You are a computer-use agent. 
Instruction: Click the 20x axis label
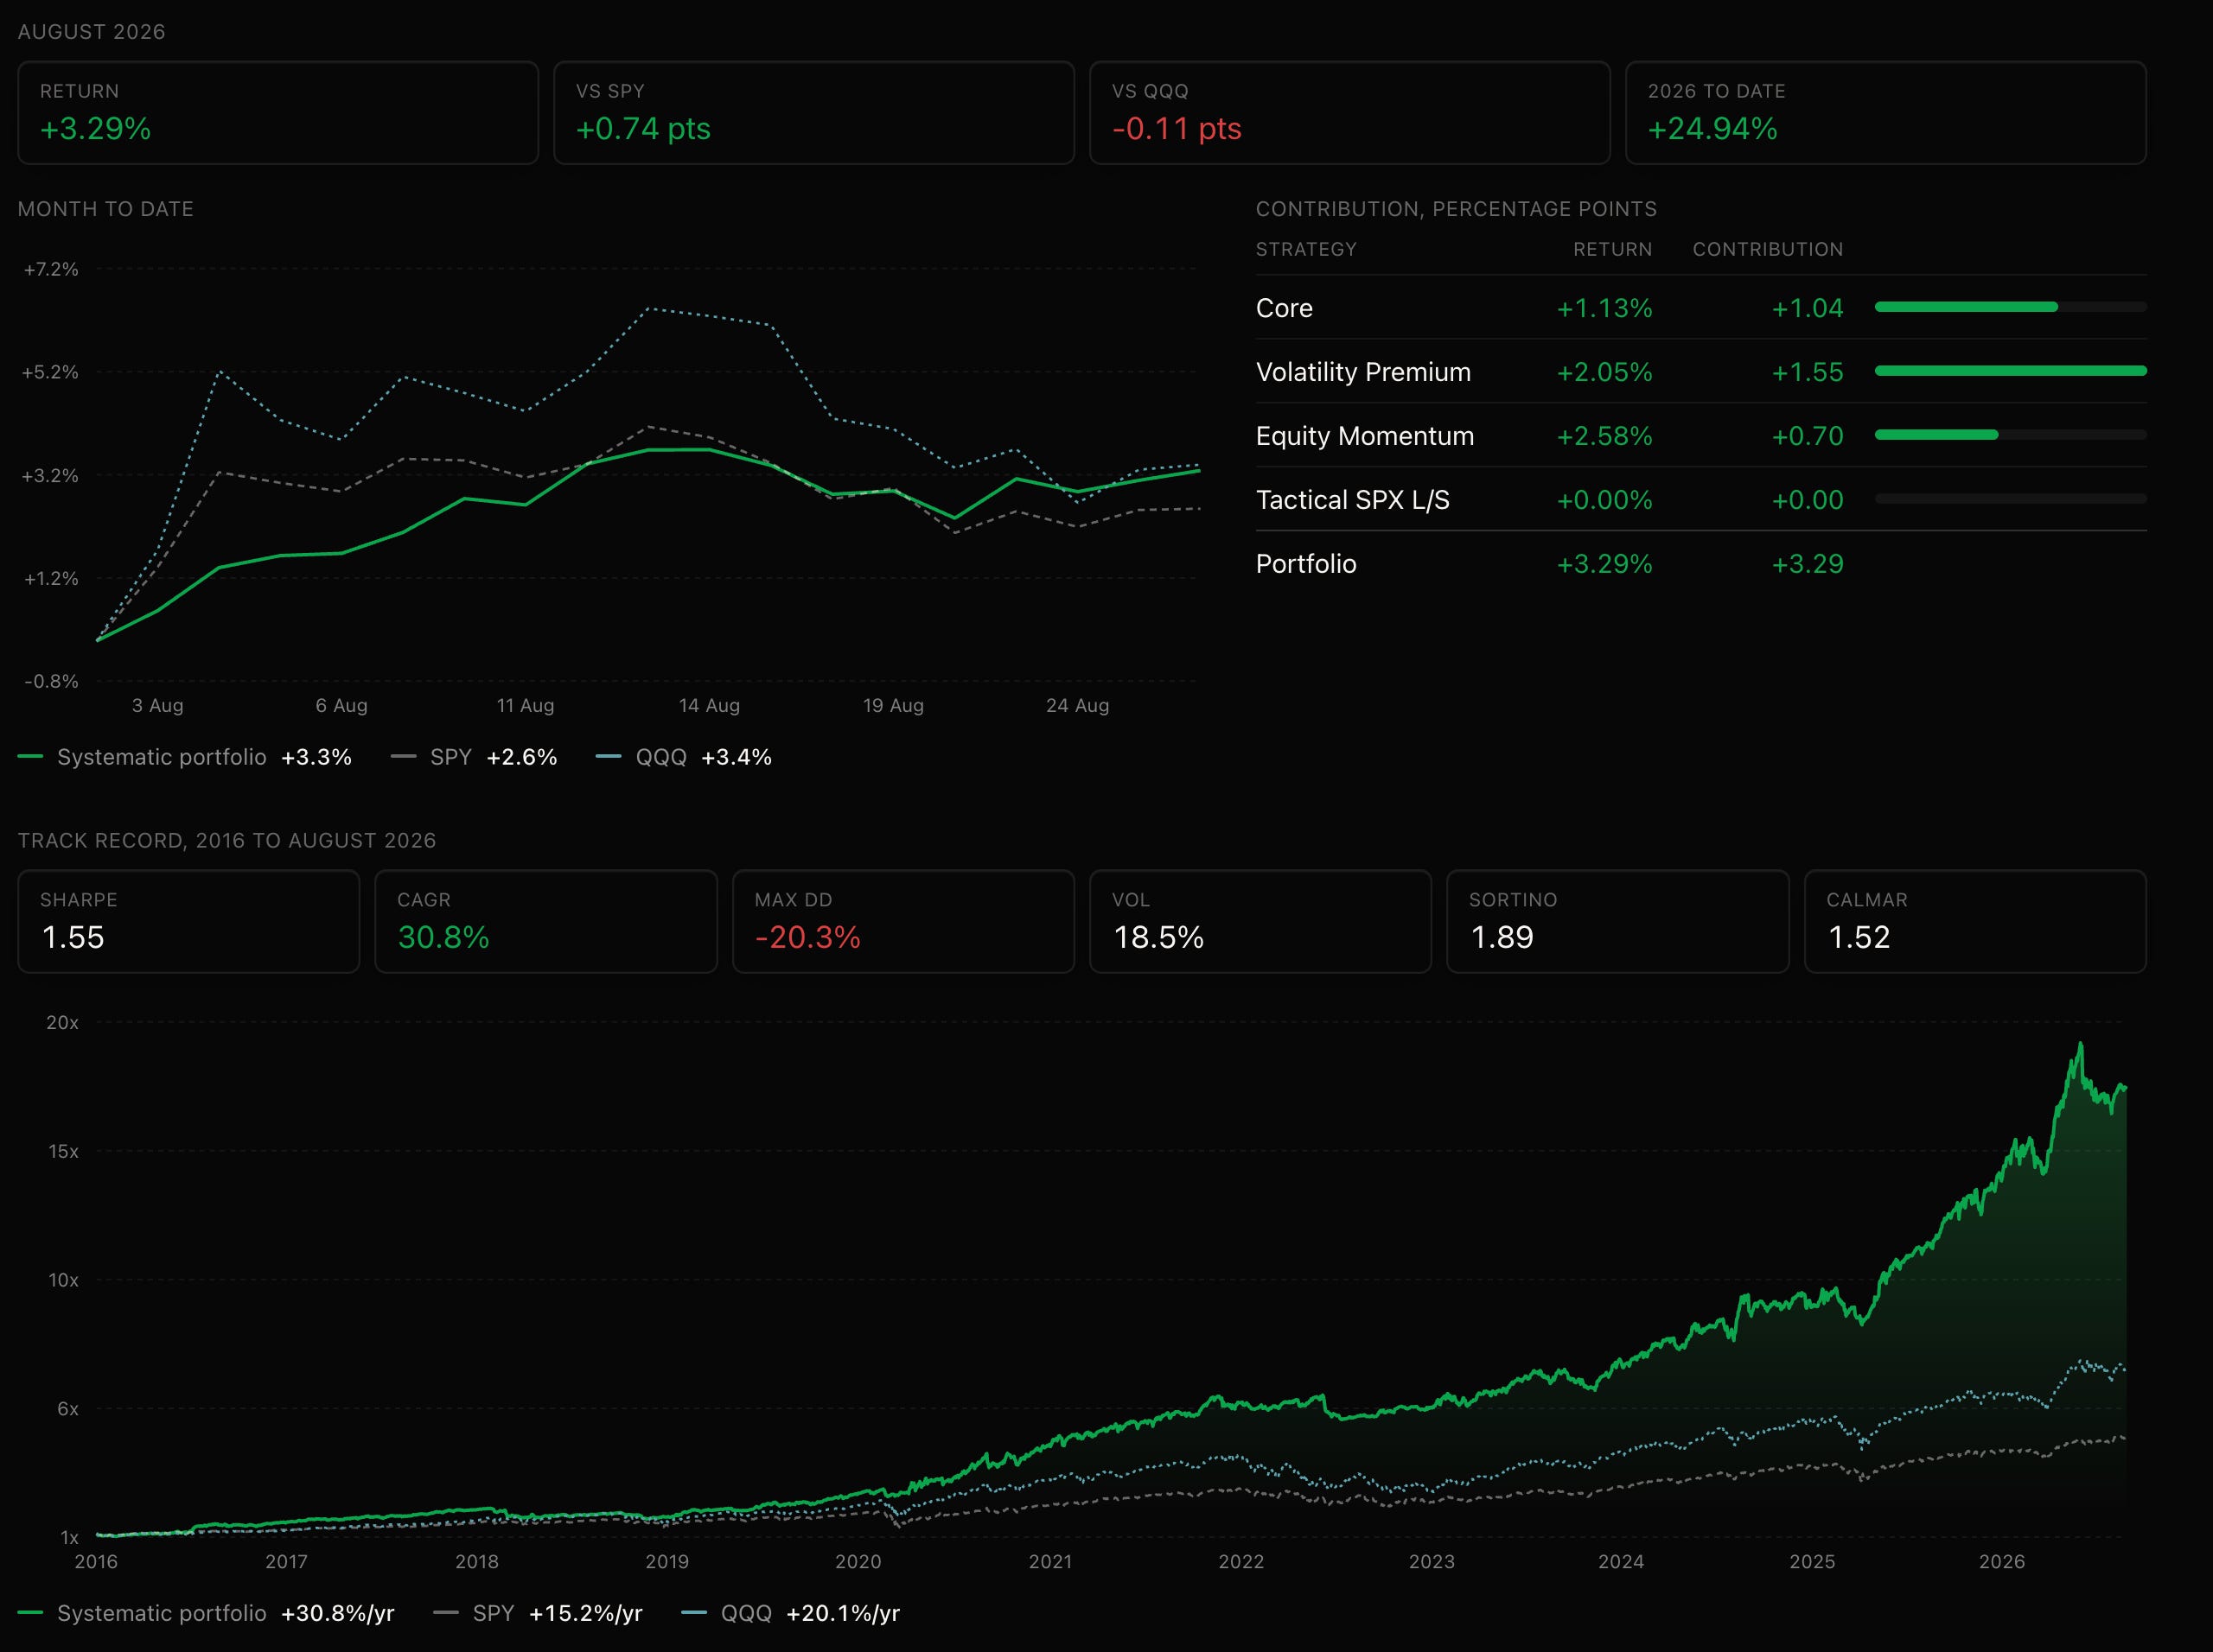pyautogui.click(x=62, y=1022)
